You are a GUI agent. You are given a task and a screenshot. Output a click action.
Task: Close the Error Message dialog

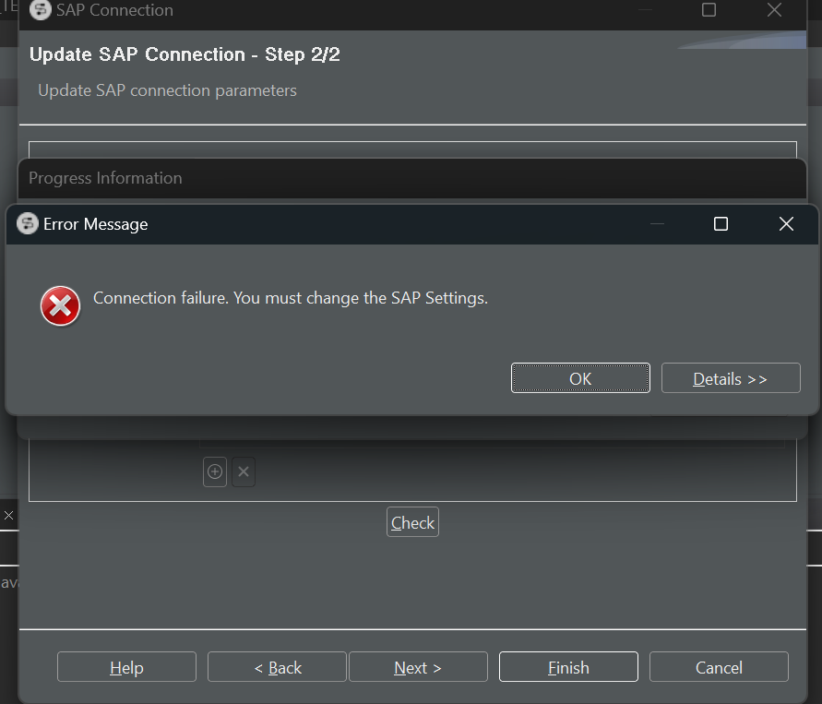click(786, 223)
